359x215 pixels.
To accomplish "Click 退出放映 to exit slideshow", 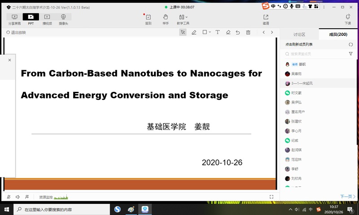I will coord(16,32).
